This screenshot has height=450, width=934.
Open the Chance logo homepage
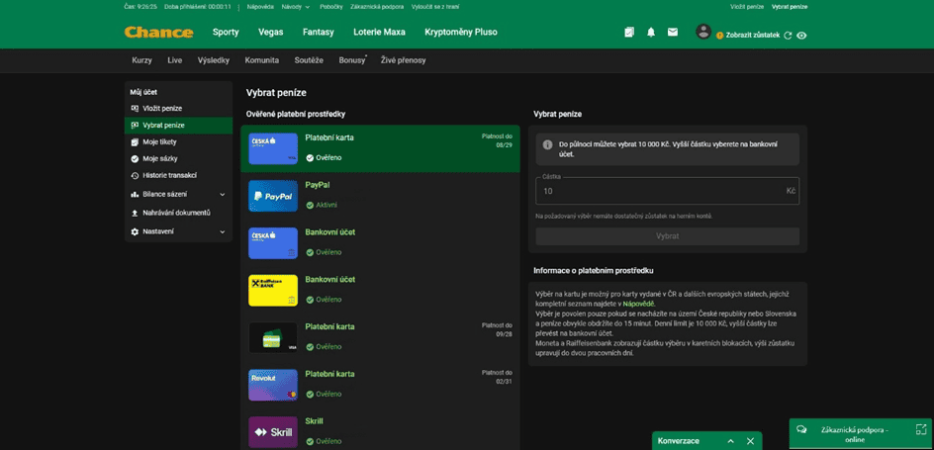(x=158, y=32)
